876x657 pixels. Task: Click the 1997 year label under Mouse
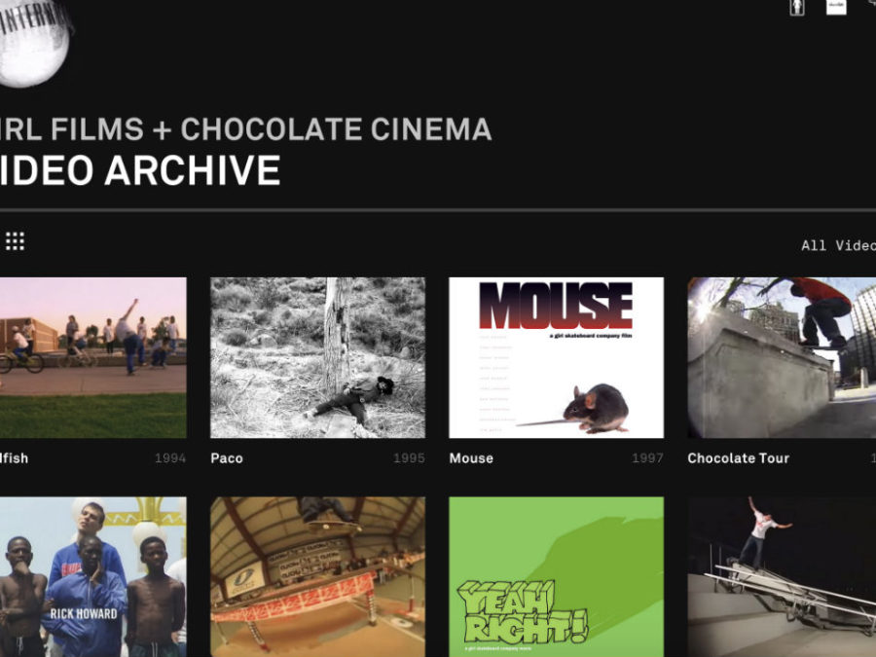click(x=647, y=458)
